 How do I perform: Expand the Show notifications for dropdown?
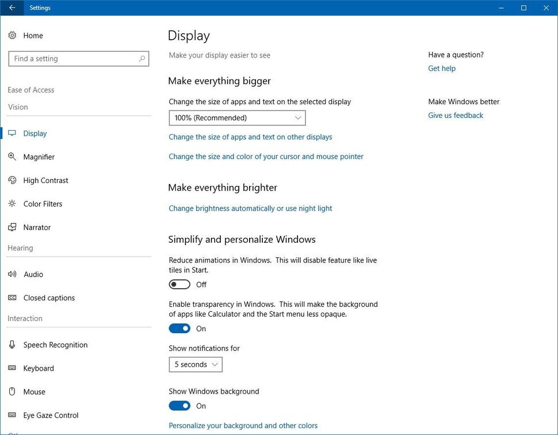pyautogui.click(x=195, y=364)
